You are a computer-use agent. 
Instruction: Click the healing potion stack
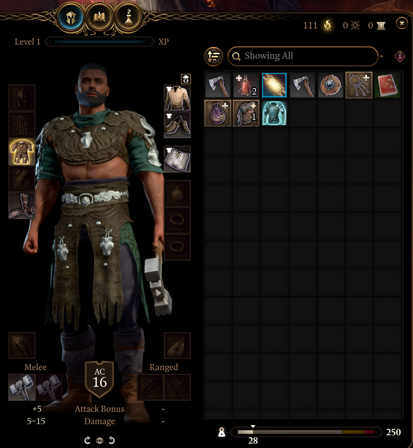(246, 85)
